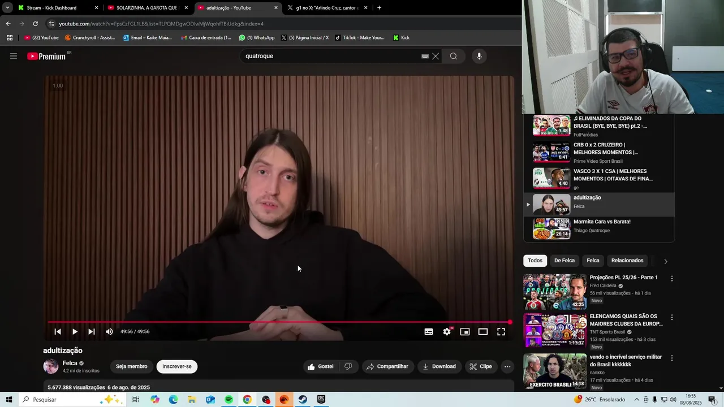Play VASCO 3 X 1 CSA playlist item
Screen dimensions: 724x407
click(599, 179)
